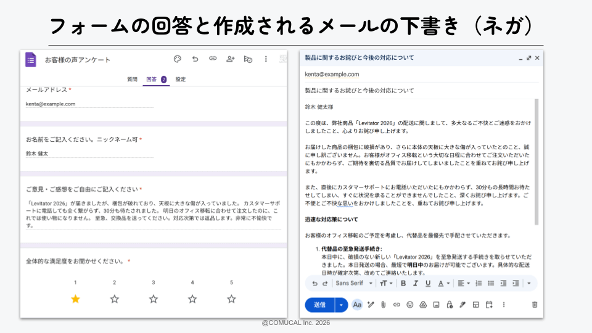
Task: Select the 1-star satisfaction rating
Action: 75,299
